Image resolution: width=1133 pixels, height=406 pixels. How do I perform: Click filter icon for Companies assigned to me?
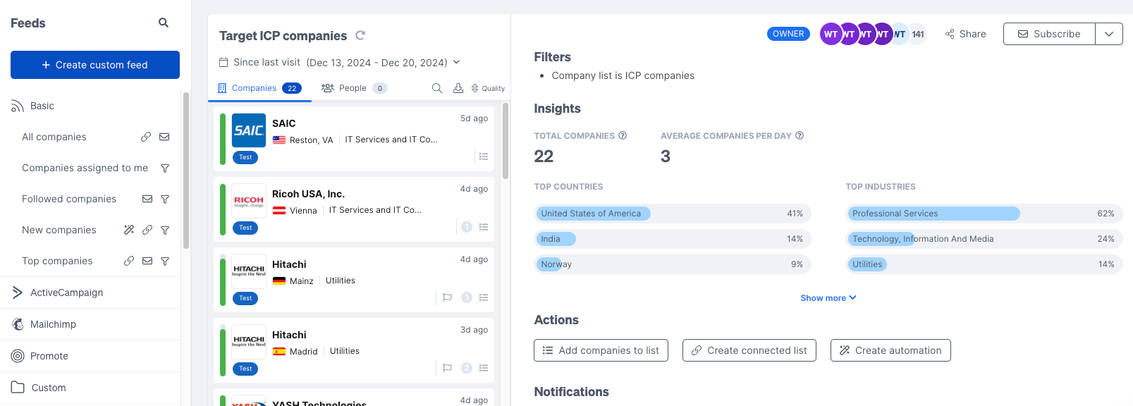pyautogui.click(x=165, y=168)
